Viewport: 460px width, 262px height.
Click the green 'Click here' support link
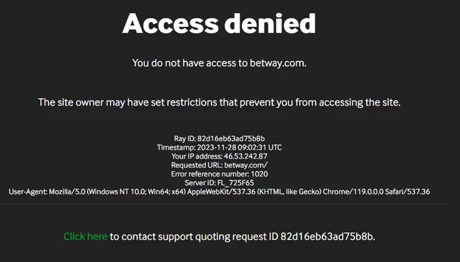86,236
